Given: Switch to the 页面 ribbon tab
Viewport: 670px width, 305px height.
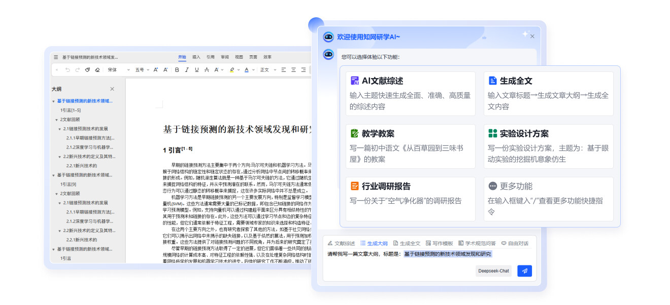Looking at the screenshot, I should pyautogui.click(x=253, y=57).
